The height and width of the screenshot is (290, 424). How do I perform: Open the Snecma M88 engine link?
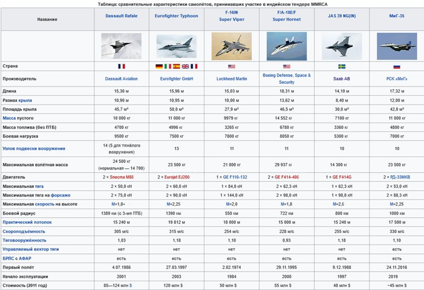[x=124, y=177]
